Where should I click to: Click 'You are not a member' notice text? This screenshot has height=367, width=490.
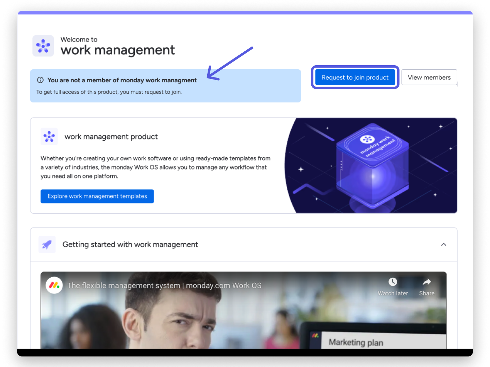point(122,80)
